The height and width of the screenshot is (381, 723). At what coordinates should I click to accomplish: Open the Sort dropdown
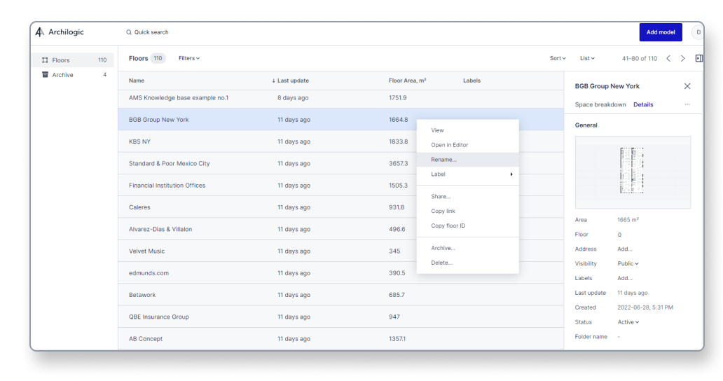[558, 59]
